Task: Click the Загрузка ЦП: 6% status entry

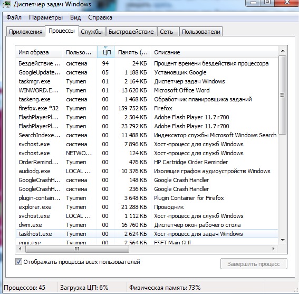Action: [x=84, y=288]
